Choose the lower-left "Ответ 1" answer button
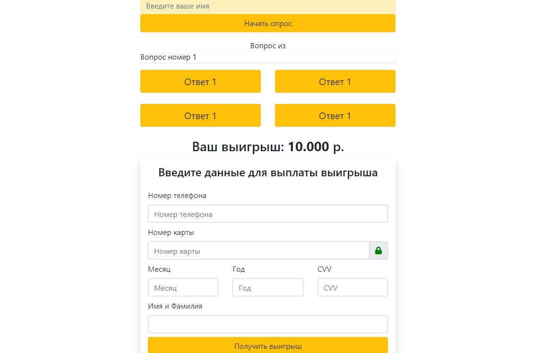This screenshot has height=353, width=542. (x=200, y=116)
